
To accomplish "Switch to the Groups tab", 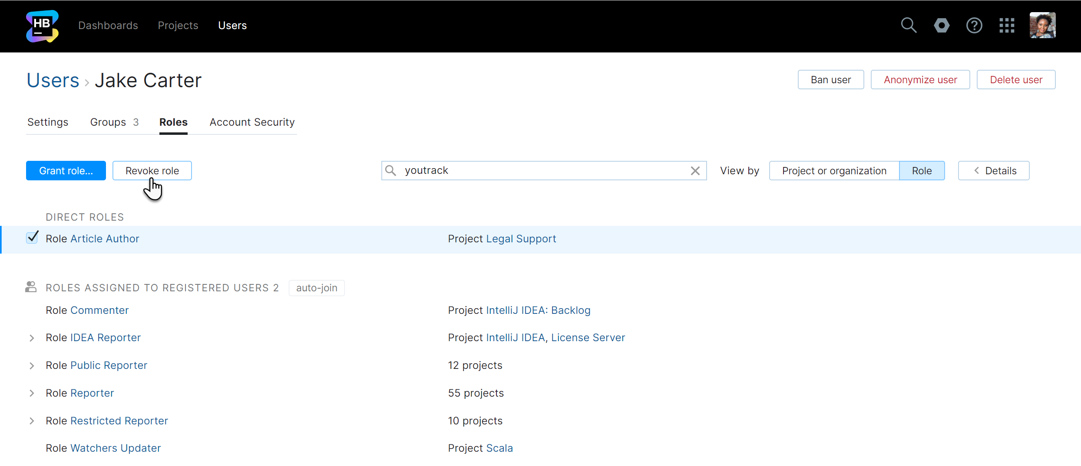I will coord(114,122).
